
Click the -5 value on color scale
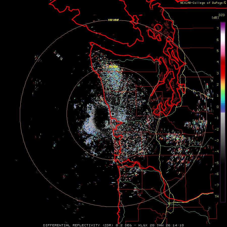217,163
